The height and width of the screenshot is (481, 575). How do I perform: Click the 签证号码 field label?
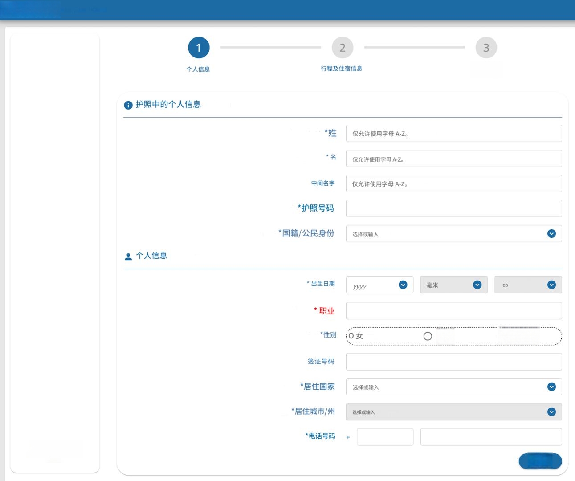(321, 362)
